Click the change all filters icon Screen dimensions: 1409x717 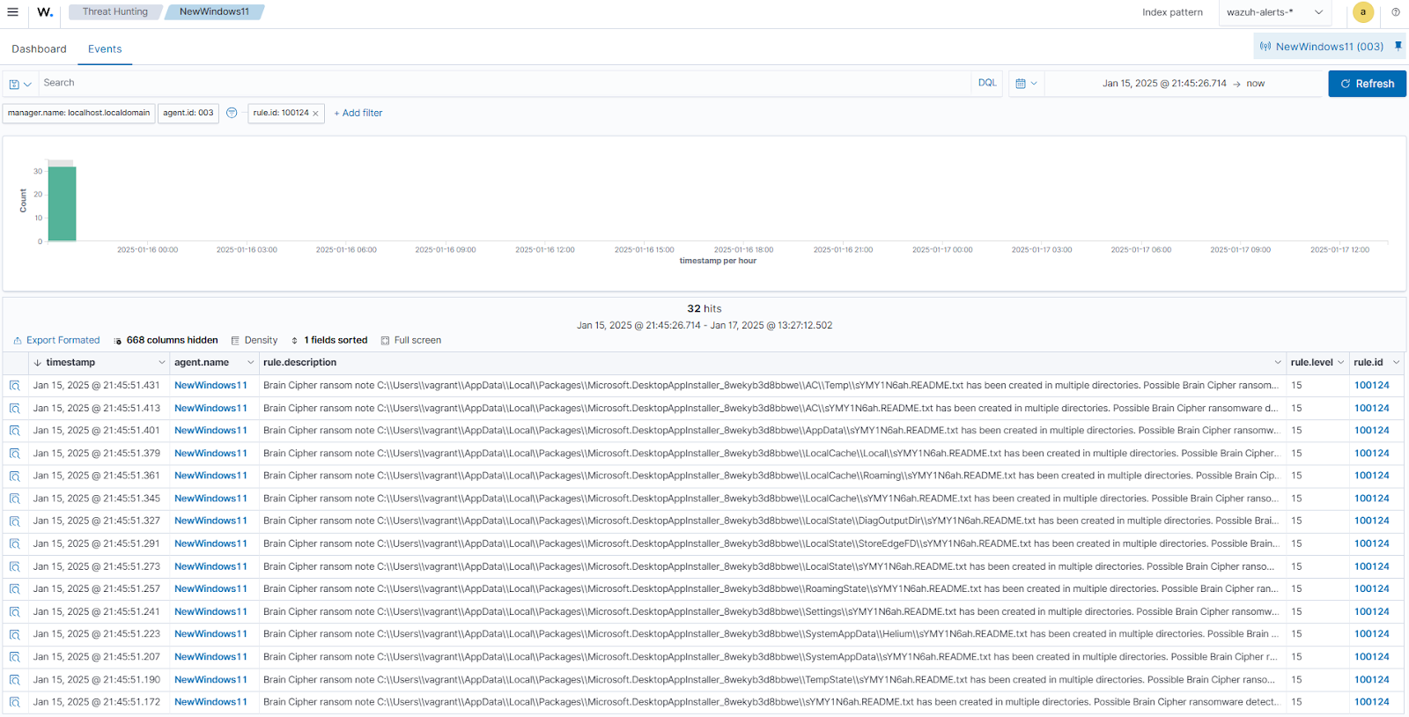coord(232,113)
